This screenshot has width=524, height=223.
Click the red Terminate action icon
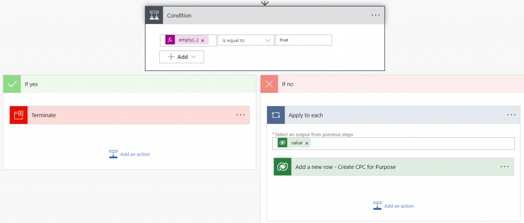click(x=19, y=115)
